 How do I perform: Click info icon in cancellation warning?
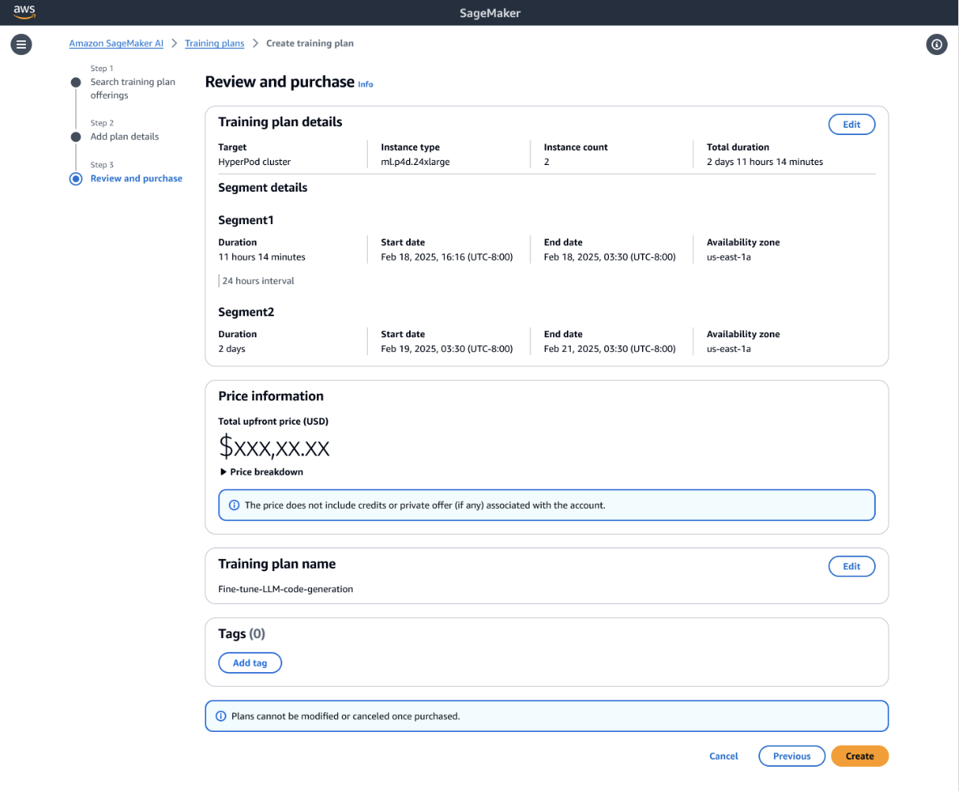tap(221, 717)
